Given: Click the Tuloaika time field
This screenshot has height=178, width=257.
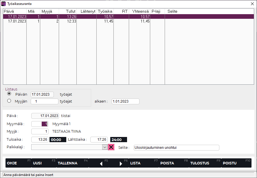Looking at the screenshot, I should point(40,140).
